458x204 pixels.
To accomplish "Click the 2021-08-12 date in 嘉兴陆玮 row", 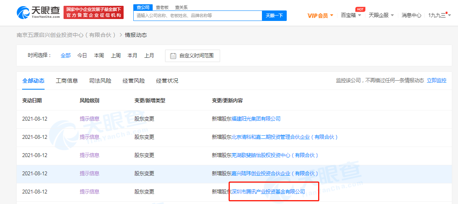I will [x=35, y=174].
